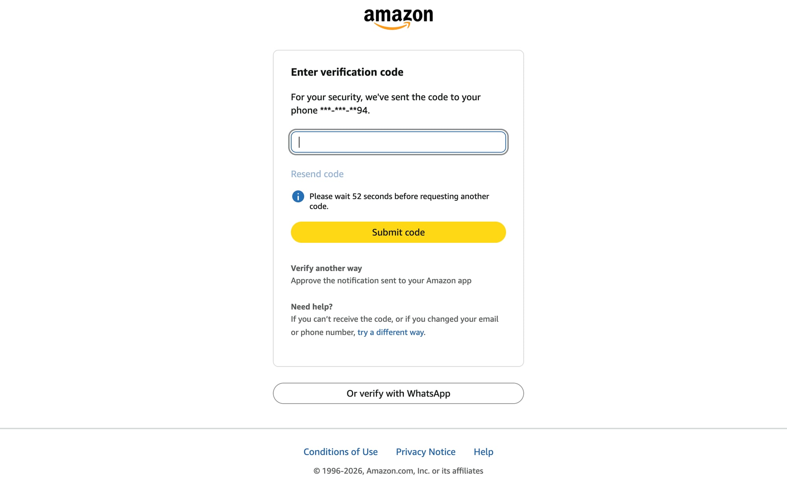Click the "Approve the notification" Amazon app text

tap(381, 281)
